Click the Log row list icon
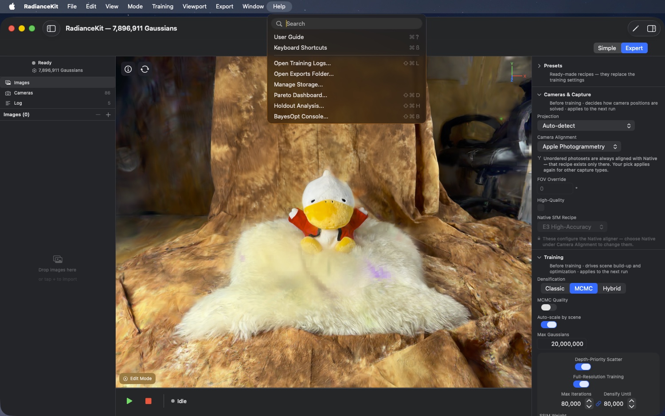This screenshot has height=416, width=665. coord(8,103)
